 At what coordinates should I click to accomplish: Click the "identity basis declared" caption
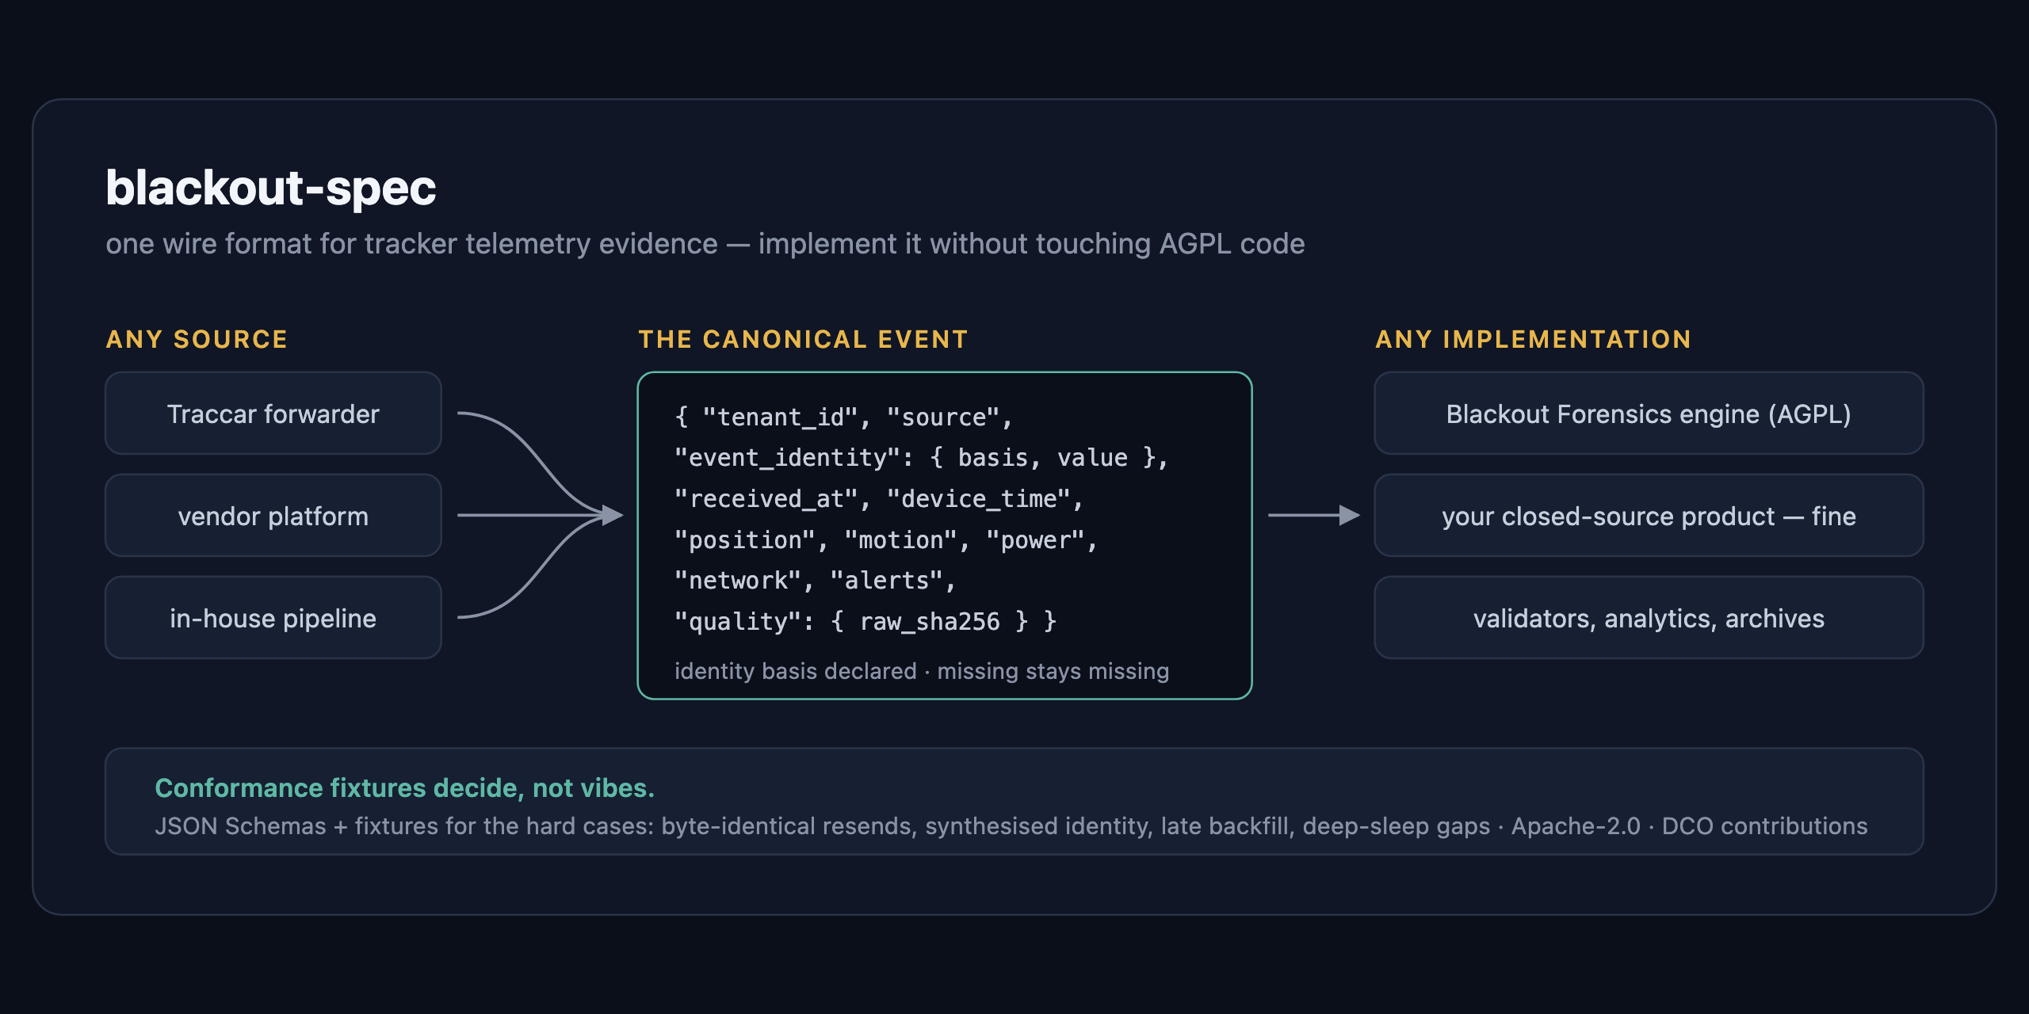point(922,671)
